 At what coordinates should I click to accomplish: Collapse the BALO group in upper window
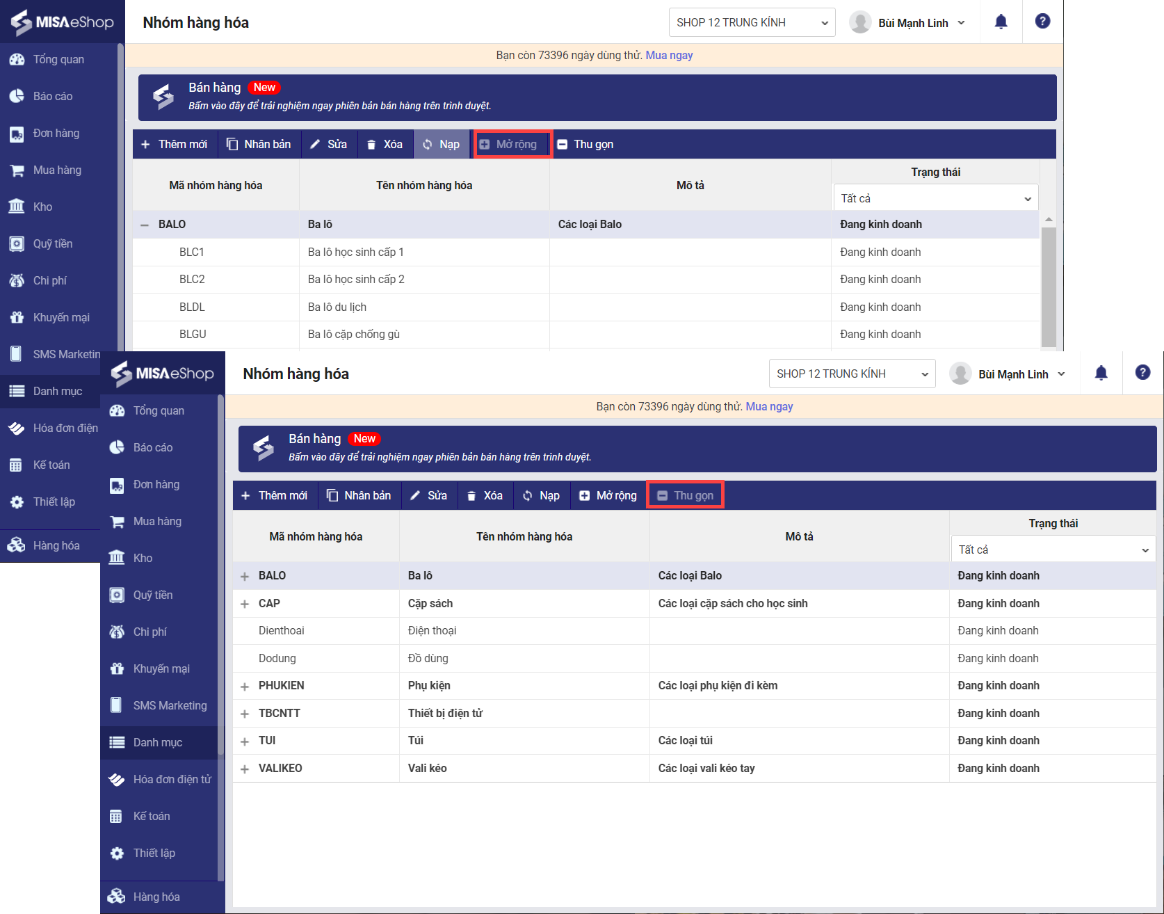click(x=145, y=225)
